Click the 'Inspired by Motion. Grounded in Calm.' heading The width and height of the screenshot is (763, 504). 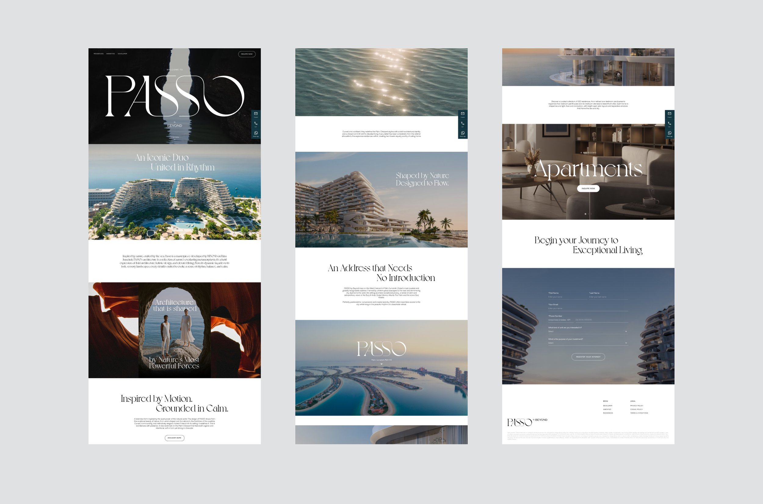pos(175,403)
